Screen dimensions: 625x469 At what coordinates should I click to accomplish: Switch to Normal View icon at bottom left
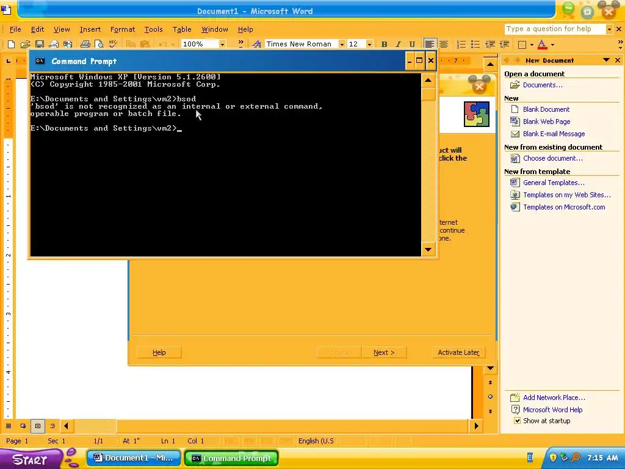pos(9,426)
